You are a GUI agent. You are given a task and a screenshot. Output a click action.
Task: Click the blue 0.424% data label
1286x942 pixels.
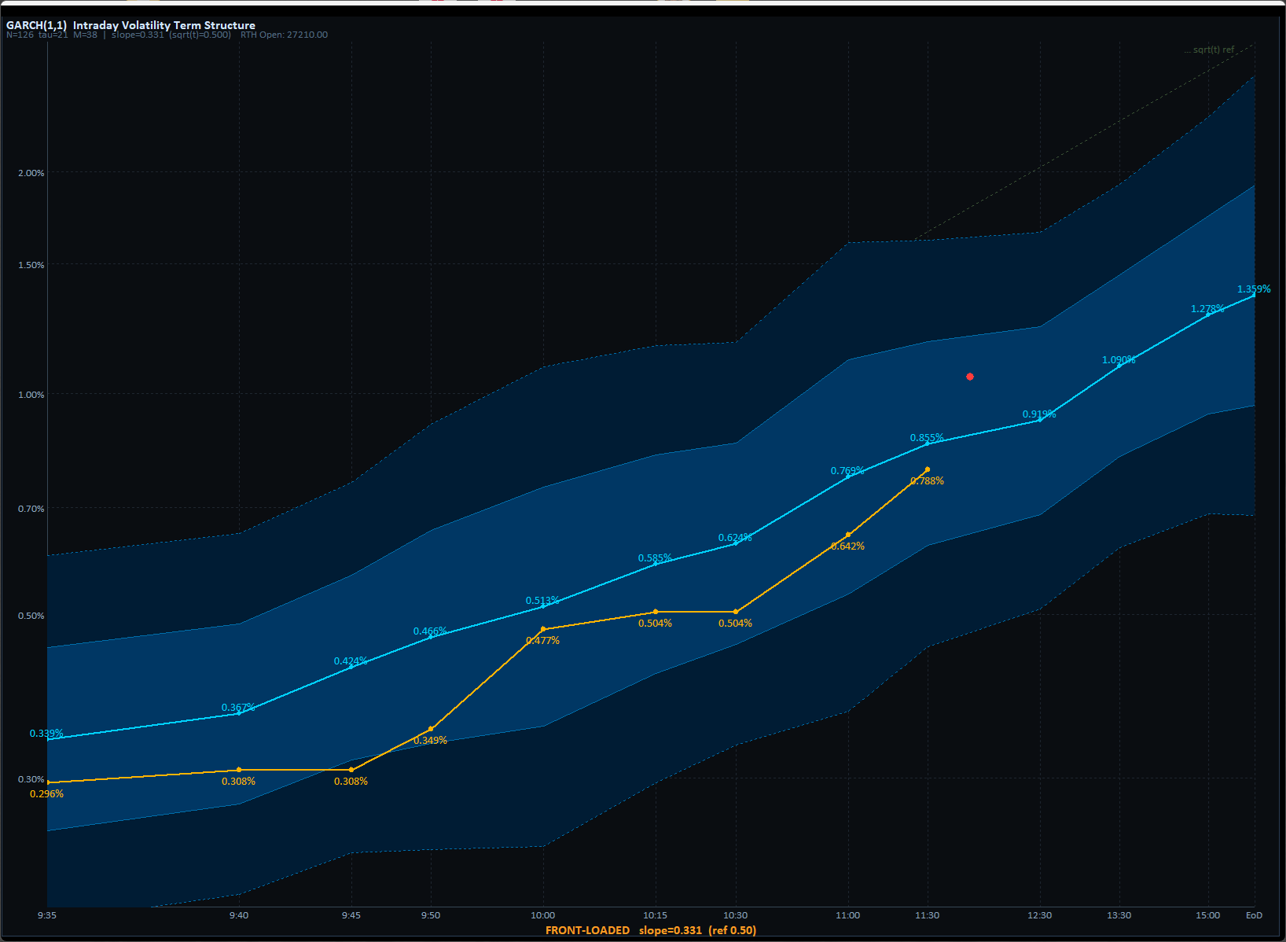351,661
